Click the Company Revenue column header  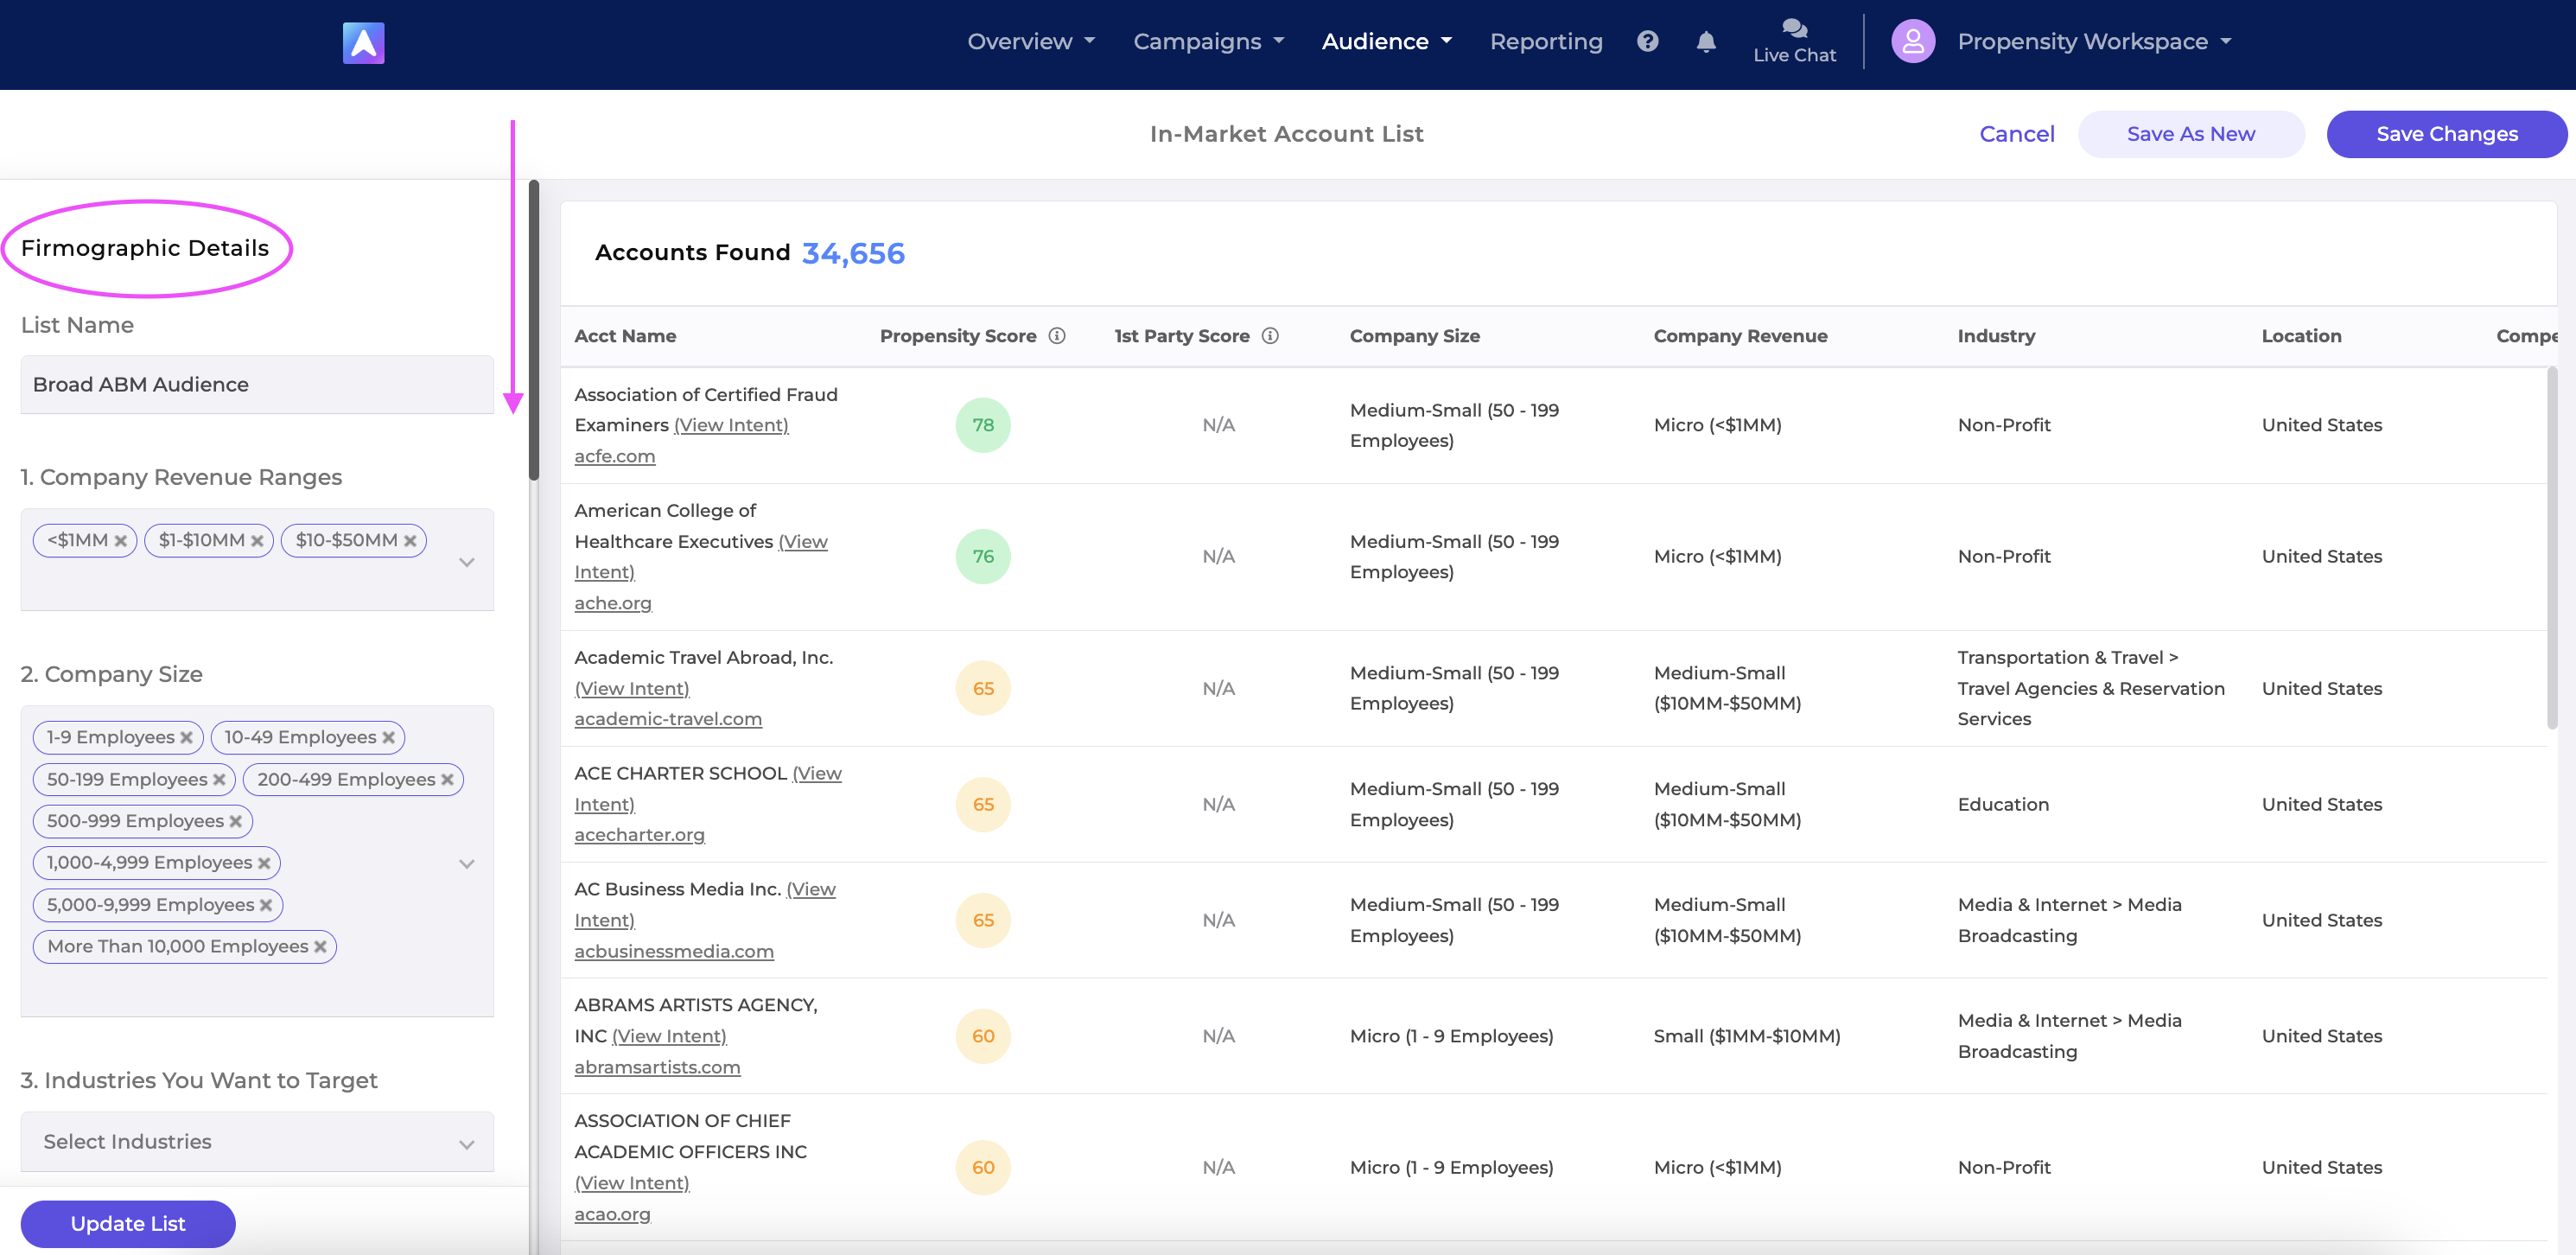(1740, 337)
